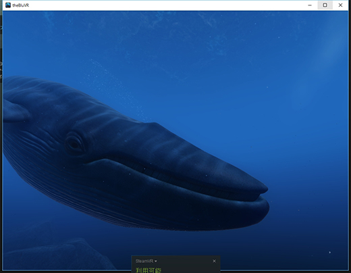Close the theBluVR window
351x273 pixels.
click(340, 5)
